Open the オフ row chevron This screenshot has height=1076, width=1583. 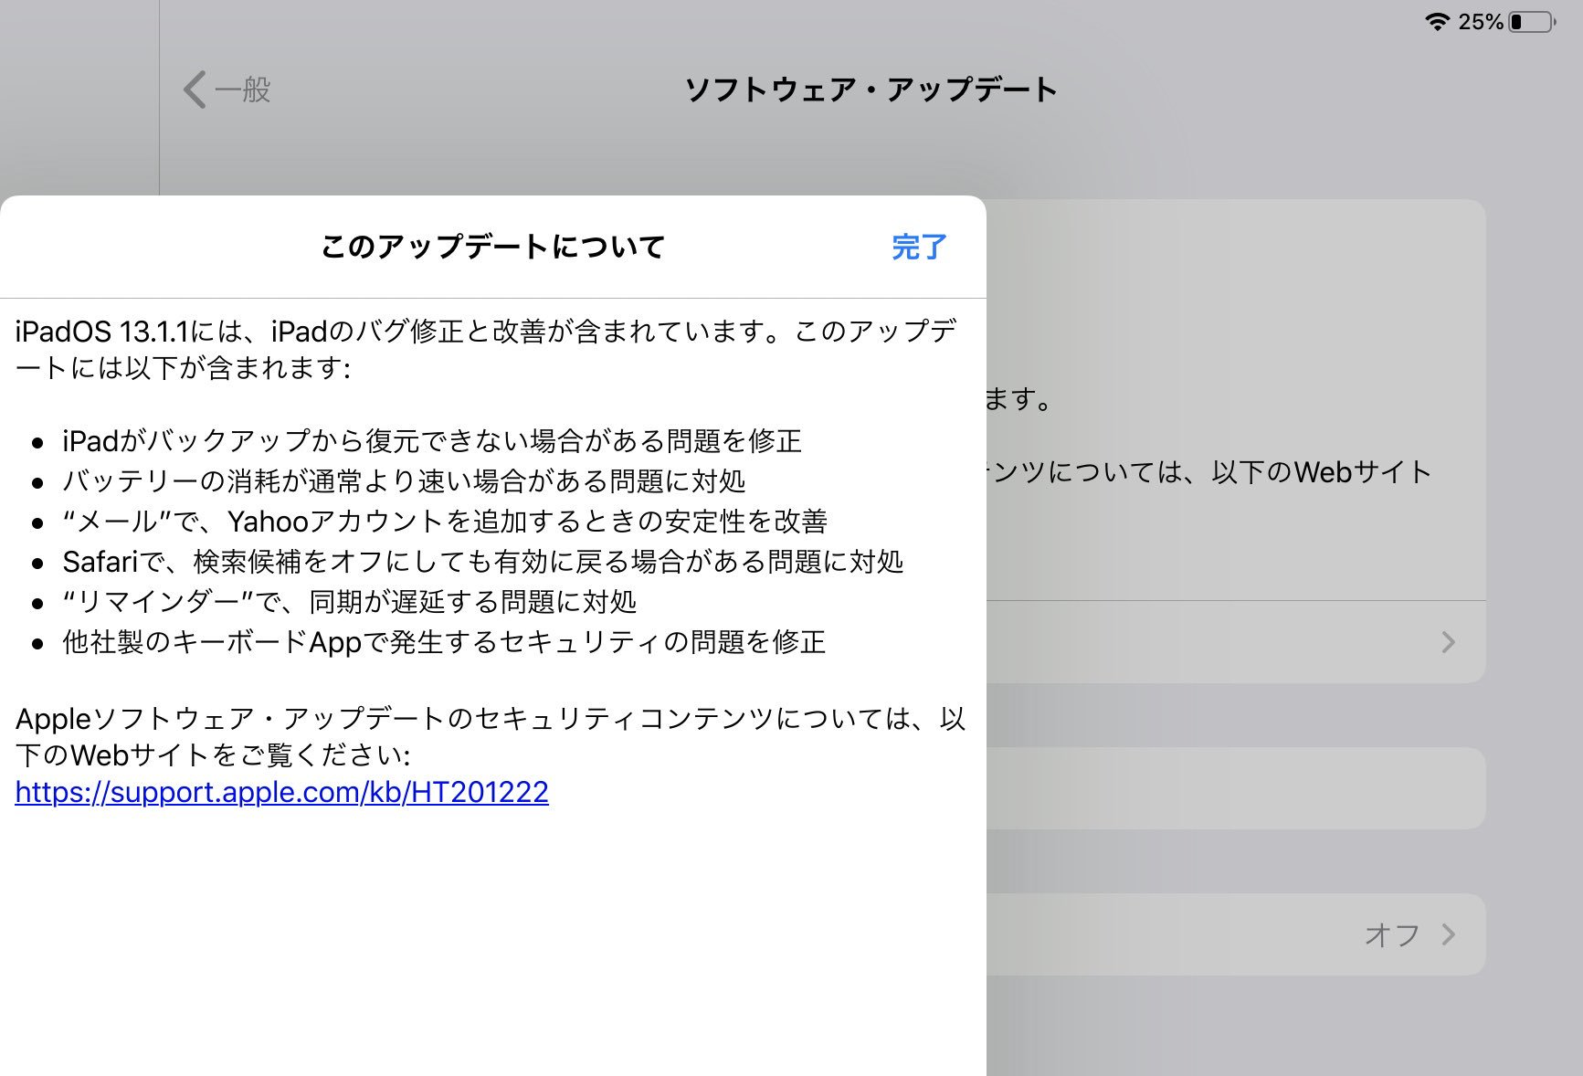[x=1448, y=934]
